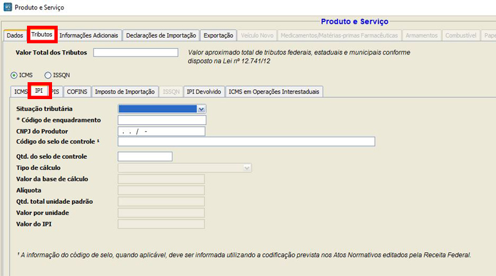The width and height of the screenshot is (496, 276).
Task: Click the ISSQN tax sub-tab
Action: (x=171, y=92)
